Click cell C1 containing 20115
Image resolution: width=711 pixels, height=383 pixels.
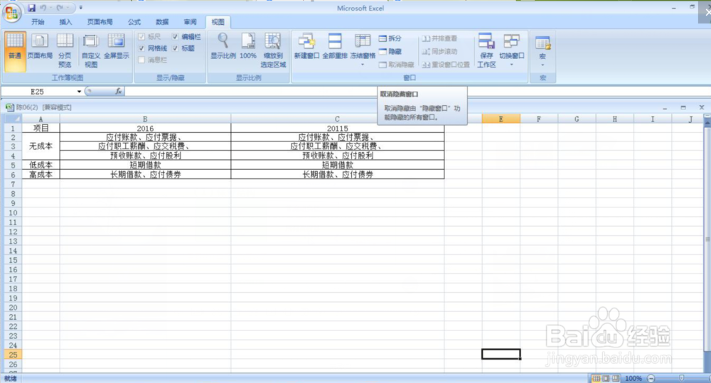(337, 129)
